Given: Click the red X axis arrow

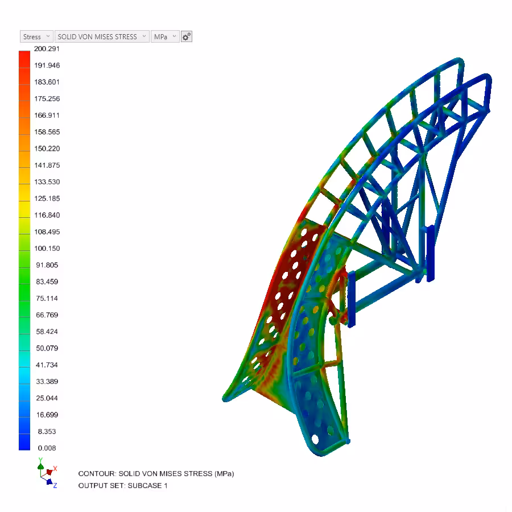Looking at the screenshot, I should click(50, 471).
